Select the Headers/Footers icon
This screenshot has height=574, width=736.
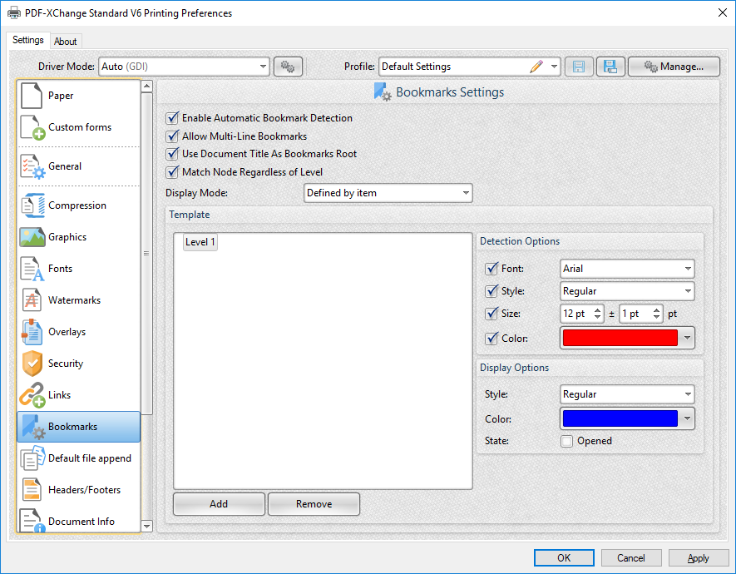point(32,490)
